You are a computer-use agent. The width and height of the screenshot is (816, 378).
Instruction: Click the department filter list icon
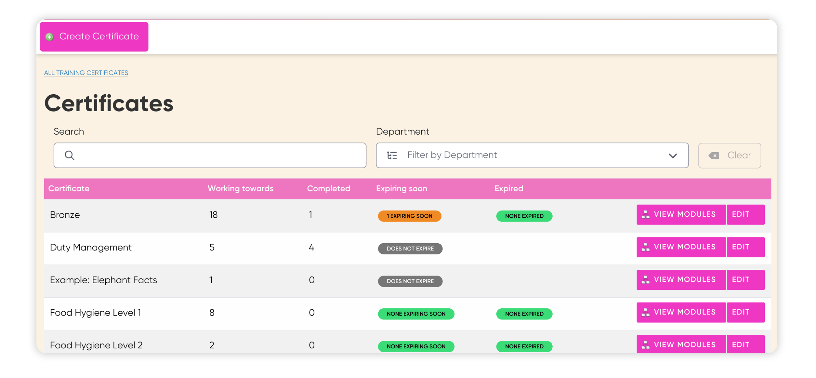[392, 155]
